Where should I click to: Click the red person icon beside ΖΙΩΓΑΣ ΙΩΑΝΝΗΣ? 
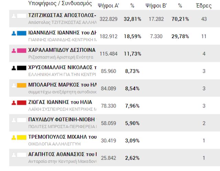(14, 102)
